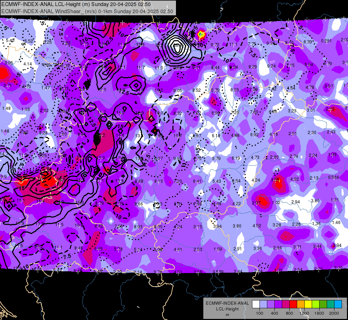
Task: Click the legend unit label m
Action: pos(227,315)
